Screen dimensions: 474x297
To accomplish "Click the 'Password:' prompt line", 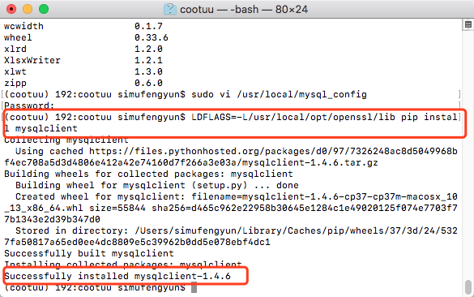I will (x=29, y=105).
